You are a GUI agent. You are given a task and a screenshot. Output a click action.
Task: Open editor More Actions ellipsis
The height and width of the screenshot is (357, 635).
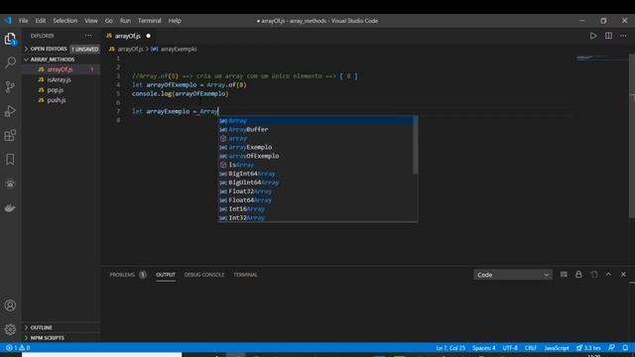click(623, 36)
